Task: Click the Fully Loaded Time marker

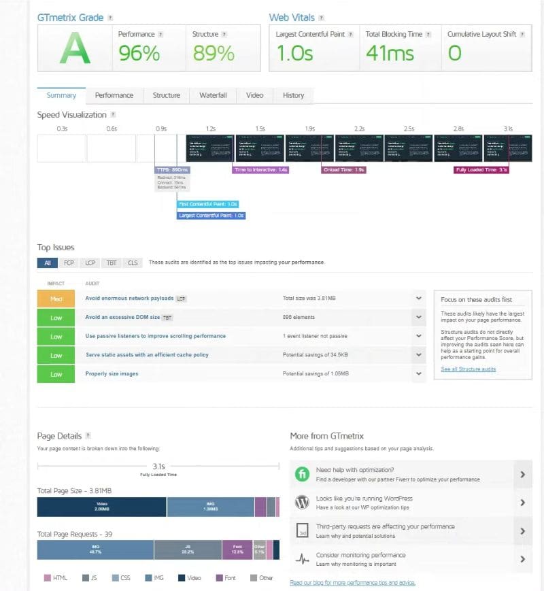Action: [481, 170]
